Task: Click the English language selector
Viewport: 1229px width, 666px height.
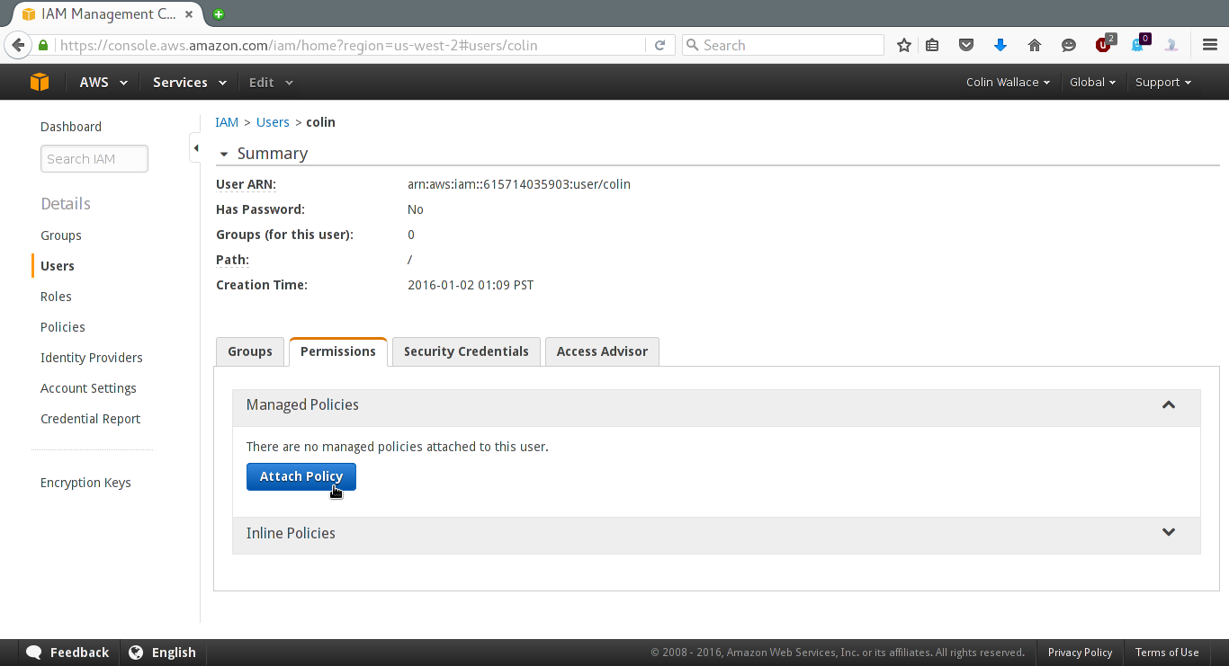Action: pyautogui.click(x=163, y=653)
